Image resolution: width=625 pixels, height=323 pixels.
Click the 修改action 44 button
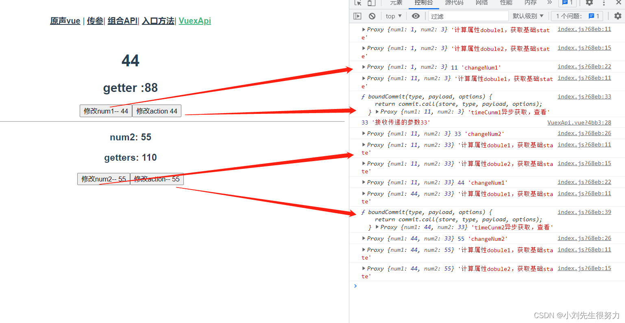click(157, 111)
